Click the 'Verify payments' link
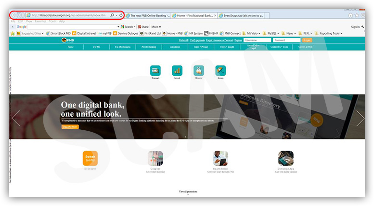The height and width of the screenshot is (206, 374). point(197,40)
